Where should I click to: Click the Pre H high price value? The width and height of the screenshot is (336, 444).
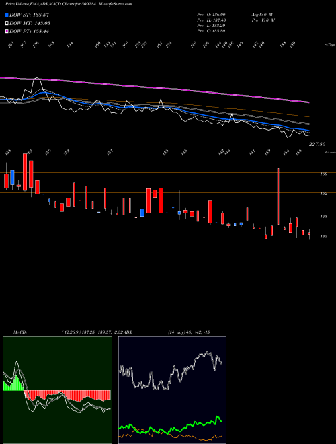(211, 20)
